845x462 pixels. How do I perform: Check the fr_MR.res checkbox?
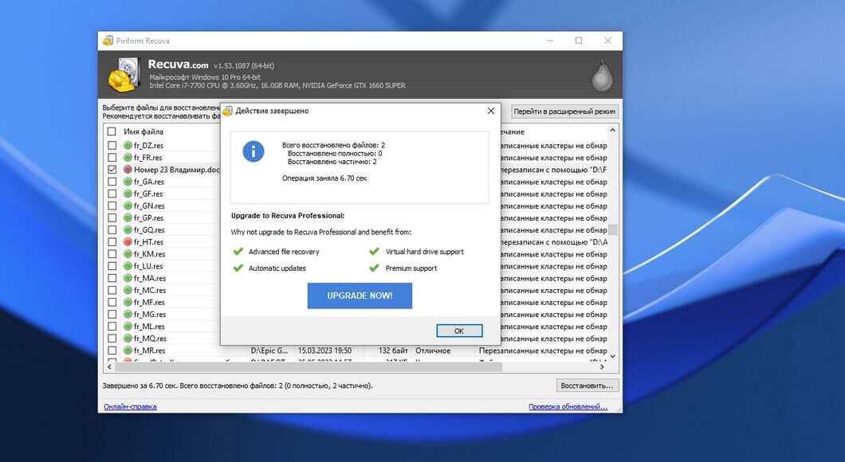coord(112,350)
